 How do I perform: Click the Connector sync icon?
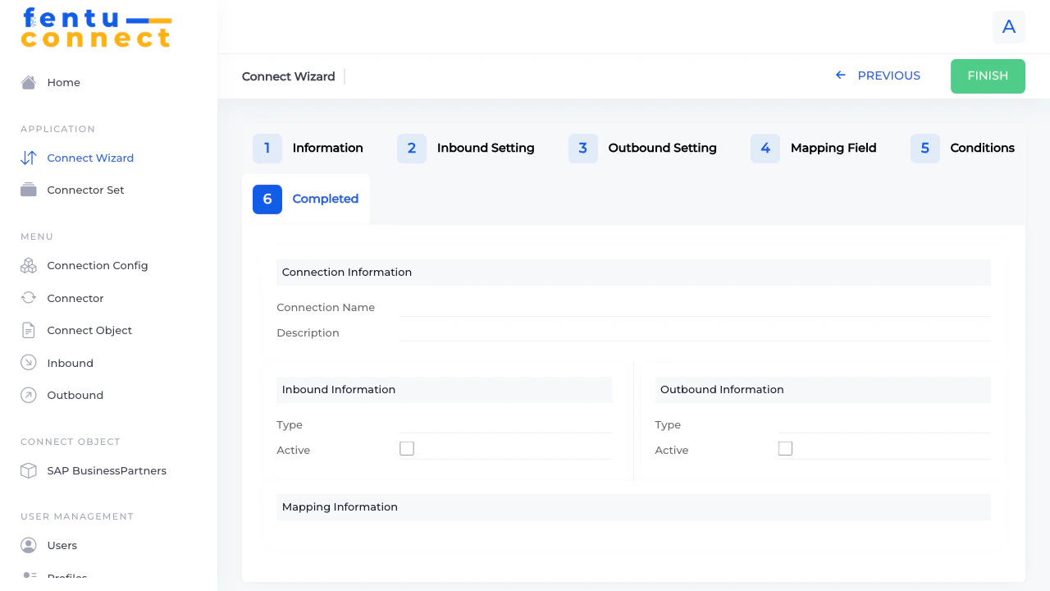click(x=29, y=298)
